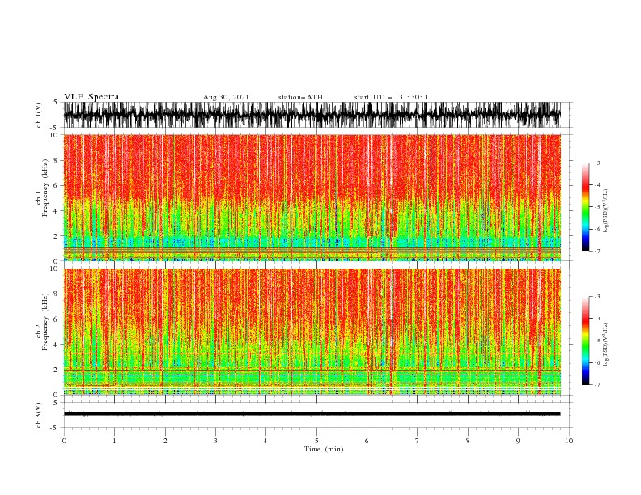Screen dimensions: 641x495
Task: Click the ch.1 spectrogram plot area
Action: click(312, 197)
